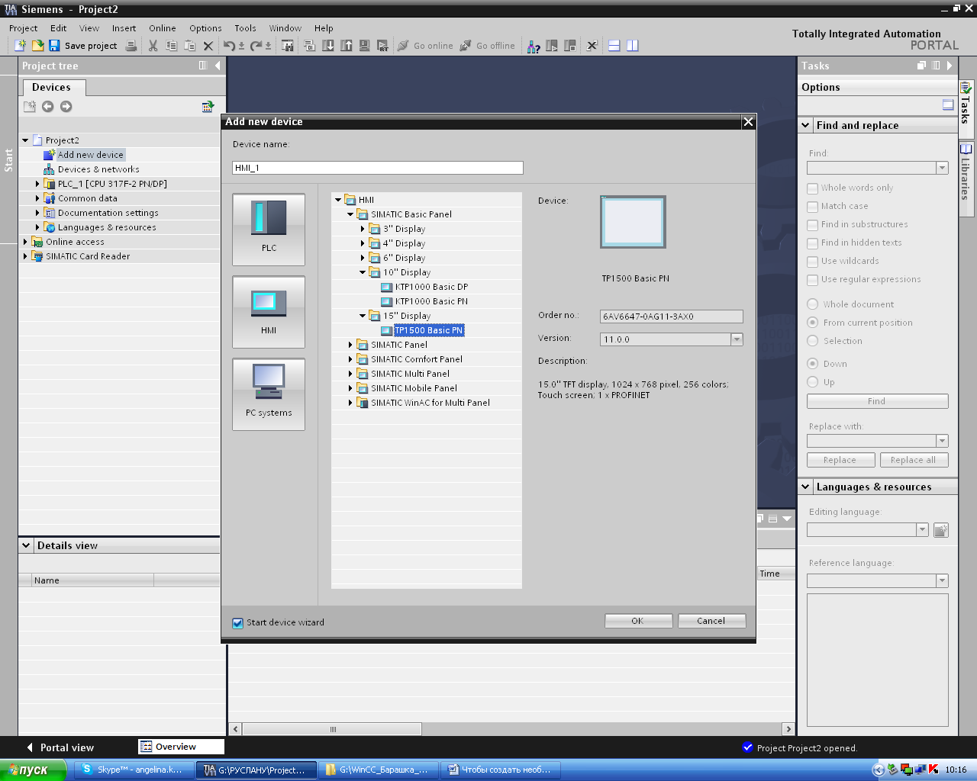Collapse the Details view panel
Viewport: 977px width, 781px height.
(27, 545)
